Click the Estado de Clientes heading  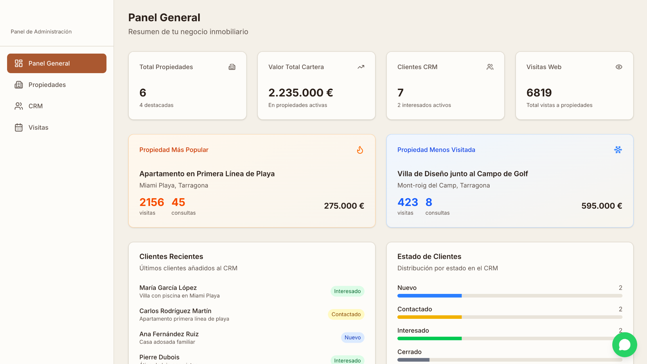click(429, 256)
